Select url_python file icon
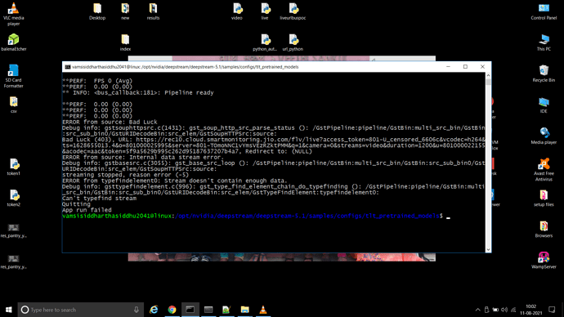The width and height of the screenshot is (564, 317). [293, 42]
